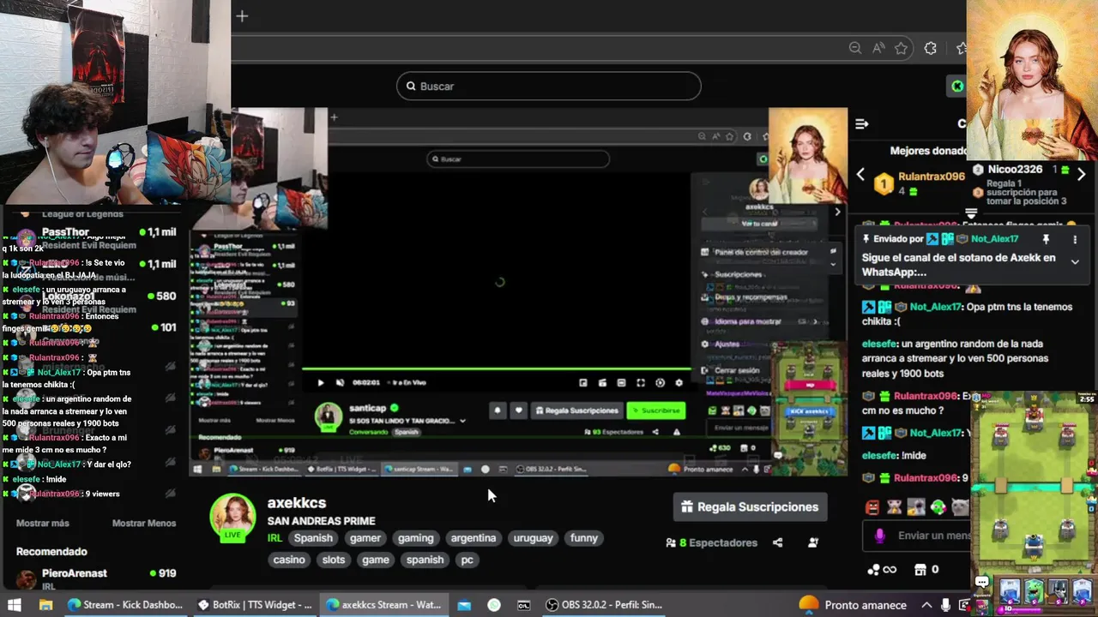Screen dimensions: 1098x617
Task: Focus the main Buscar search field
Action: [x=549, y=86]
